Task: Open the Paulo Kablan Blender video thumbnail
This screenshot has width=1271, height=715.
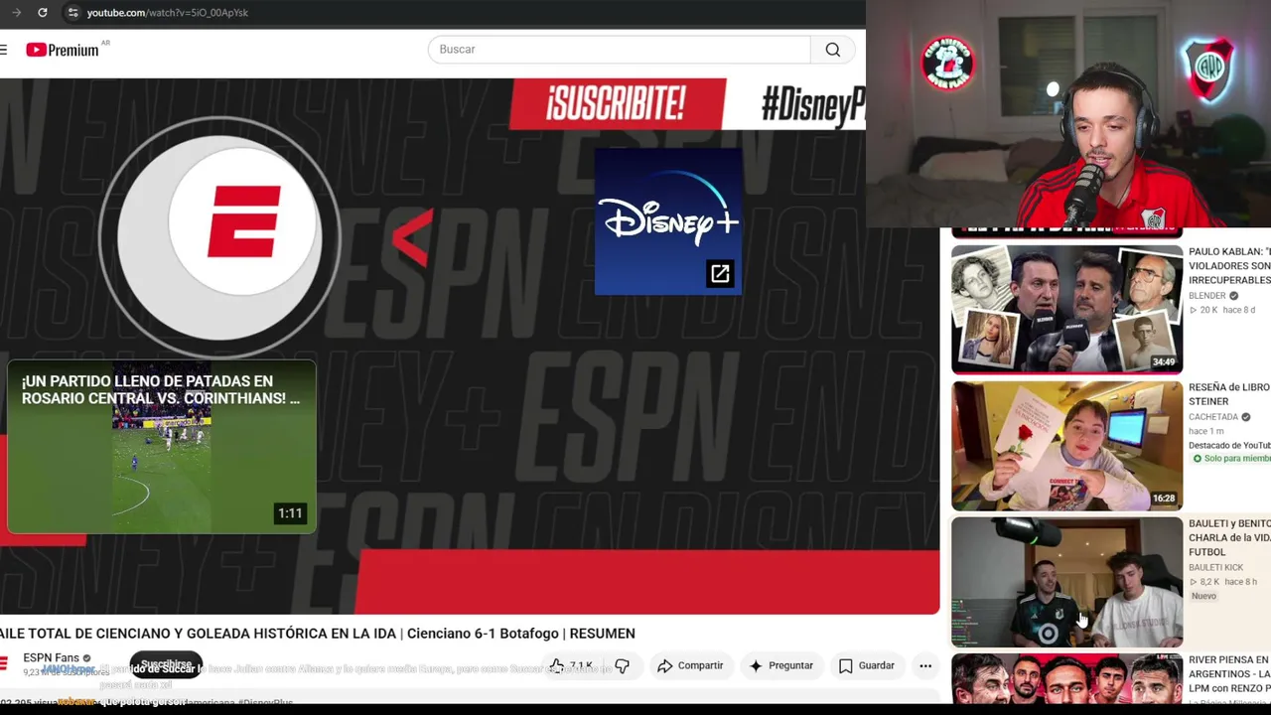Action: coord(1067,309)
